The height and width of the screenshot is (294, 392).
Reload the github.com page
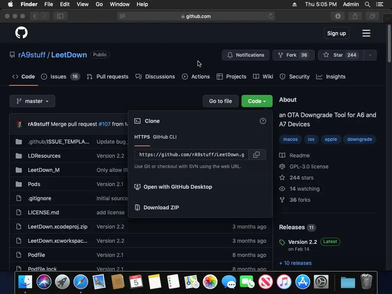click(270, 16)
